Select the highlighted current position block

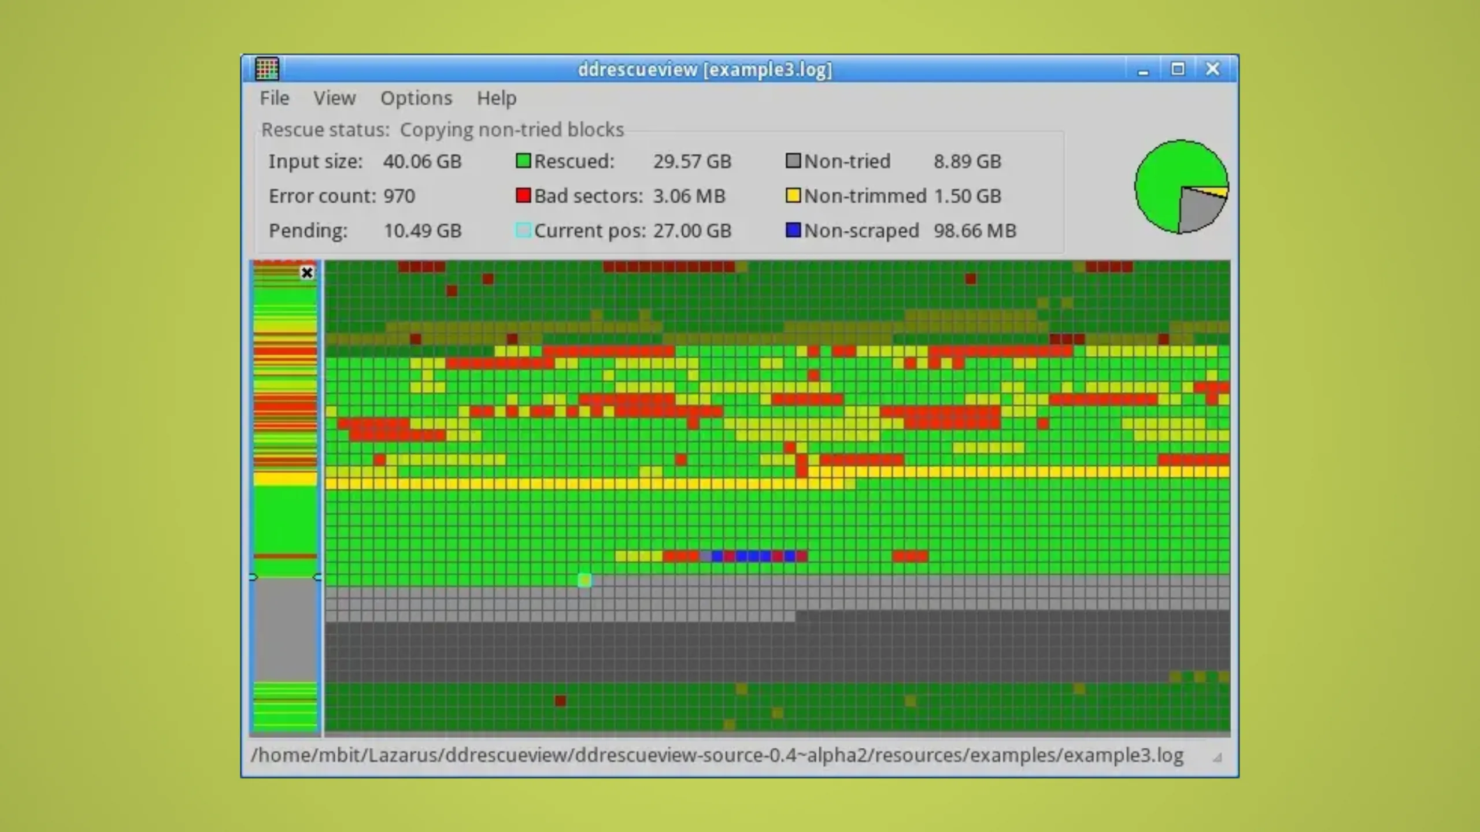584,580
